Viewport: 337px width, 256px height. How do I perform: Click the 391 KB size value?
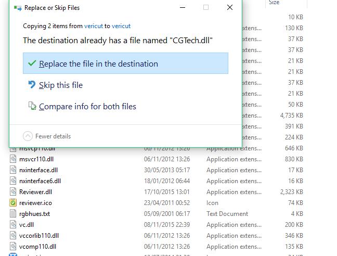click(294, 126)
